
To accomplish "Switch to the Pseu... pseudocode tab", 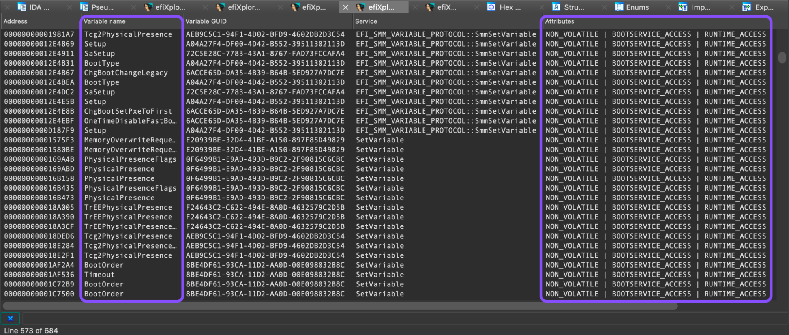I will [x=102, y=7].
